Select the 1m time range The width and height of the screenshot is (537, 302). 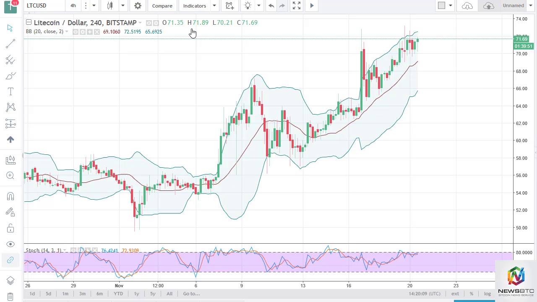click(65, 294)
